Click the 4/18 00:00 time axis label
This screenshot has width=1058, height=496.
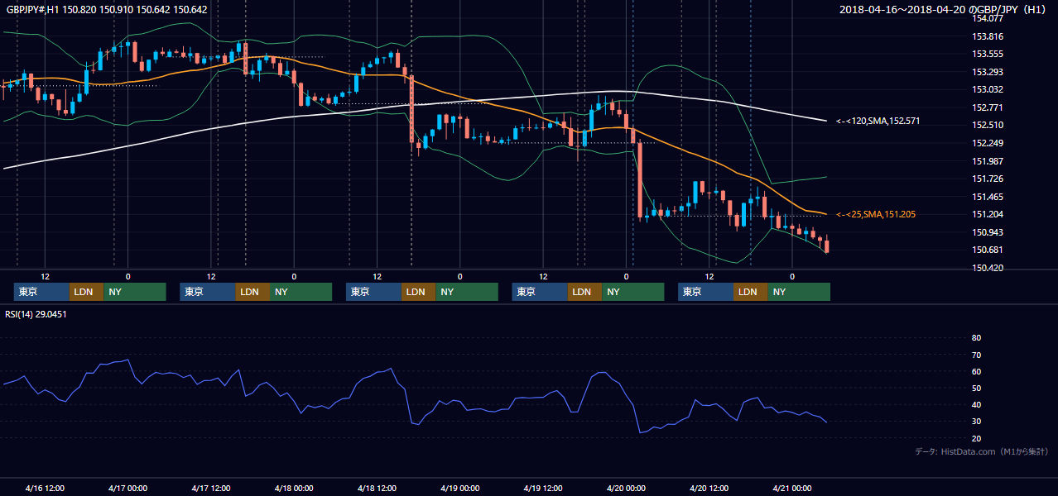(x=294, y=488)
